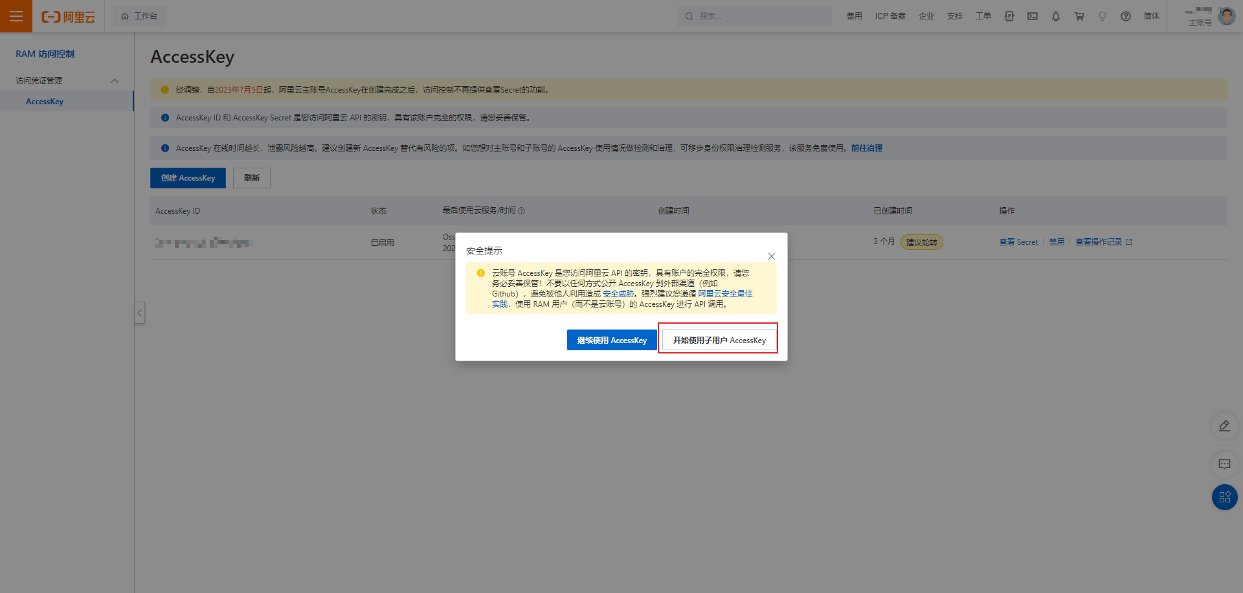1243x593 pixels.
Task: Open the 工单 menu
Action: coord(983,16)
